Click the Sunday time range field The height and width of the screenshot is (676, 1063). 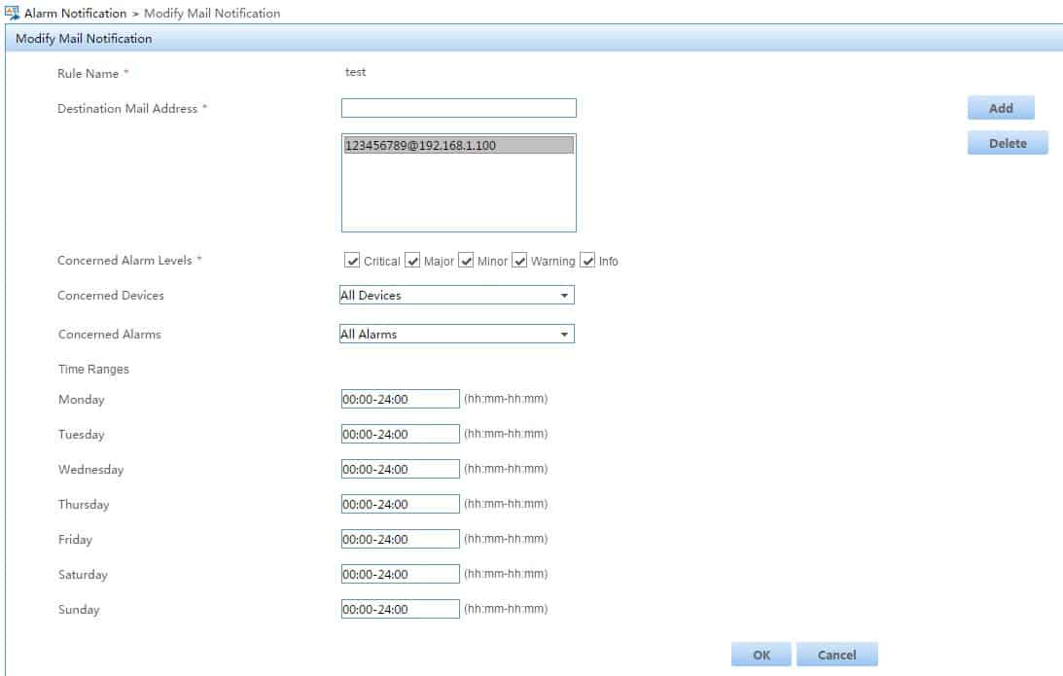[400, 609]
